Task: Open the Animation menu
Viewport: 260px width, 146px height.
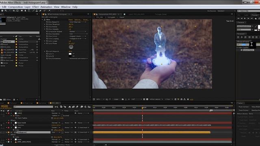Action: (46, 7)
